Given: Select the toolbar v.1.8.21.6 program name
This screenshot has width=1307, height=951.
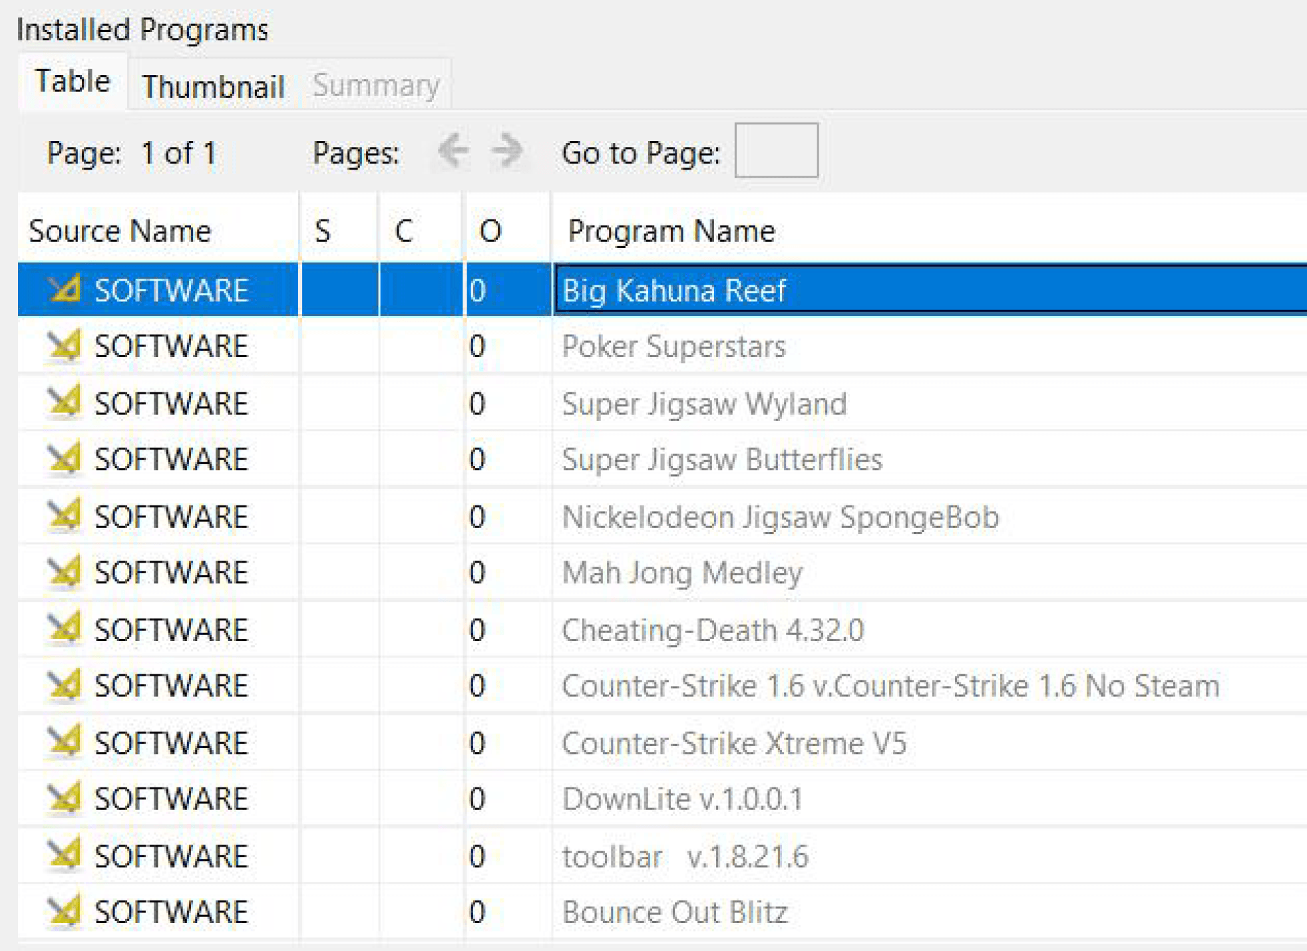Looking at the screenshot, I should pyautogui.click(x=685, y=856).
